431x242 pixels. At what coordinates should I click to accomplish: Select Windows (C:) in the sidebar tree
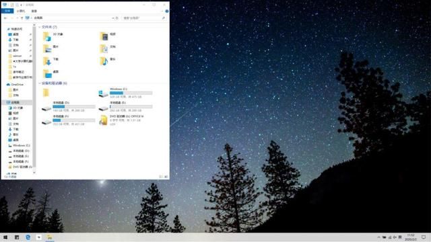point(21,145)
